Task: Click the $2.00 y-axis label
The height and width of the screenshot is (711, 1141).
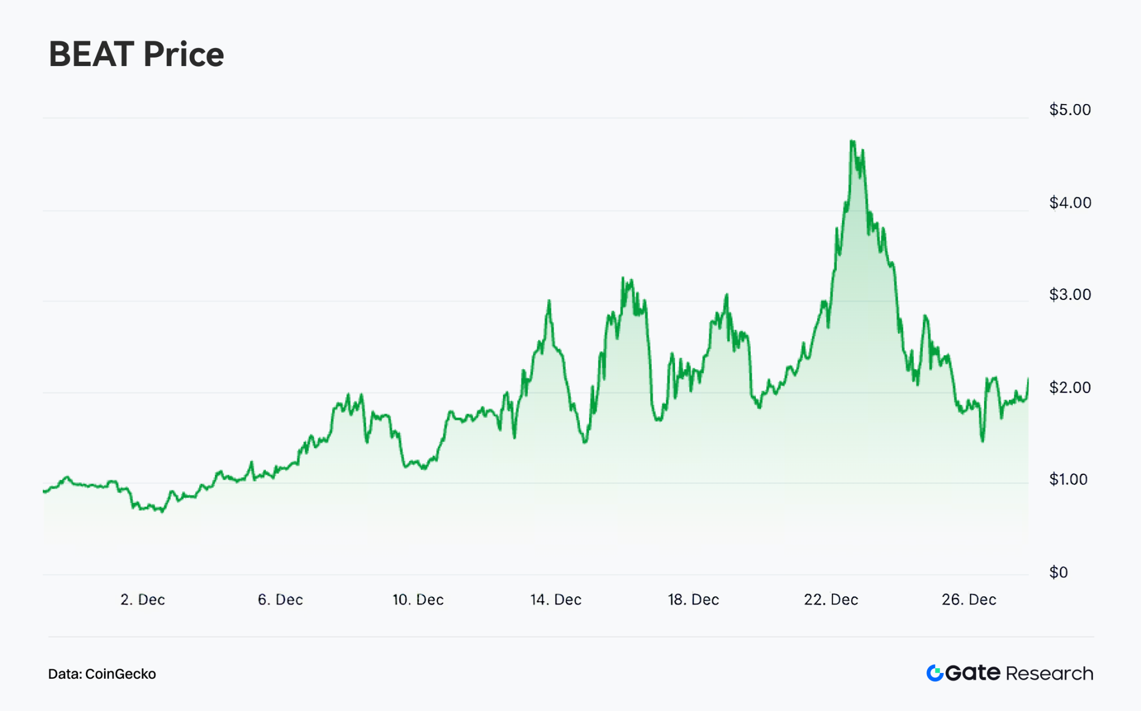Action: coord(1070,388)
